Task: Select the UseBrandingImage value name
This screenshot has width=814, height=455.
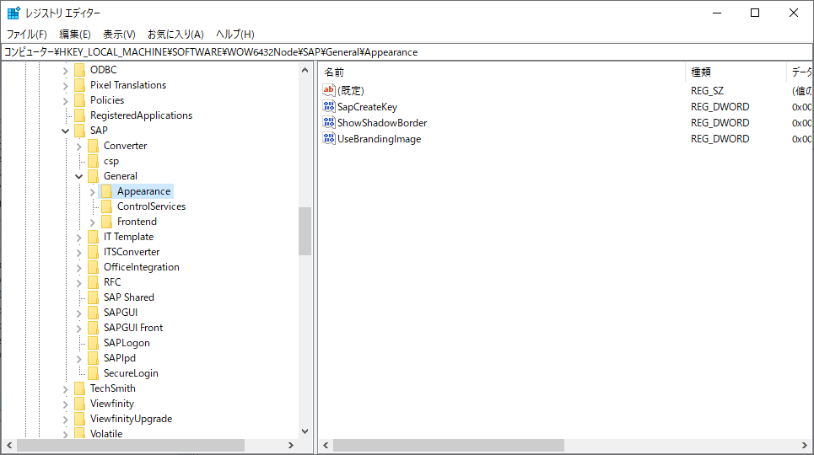Action: pyautogui.click(x=379, y=139)
